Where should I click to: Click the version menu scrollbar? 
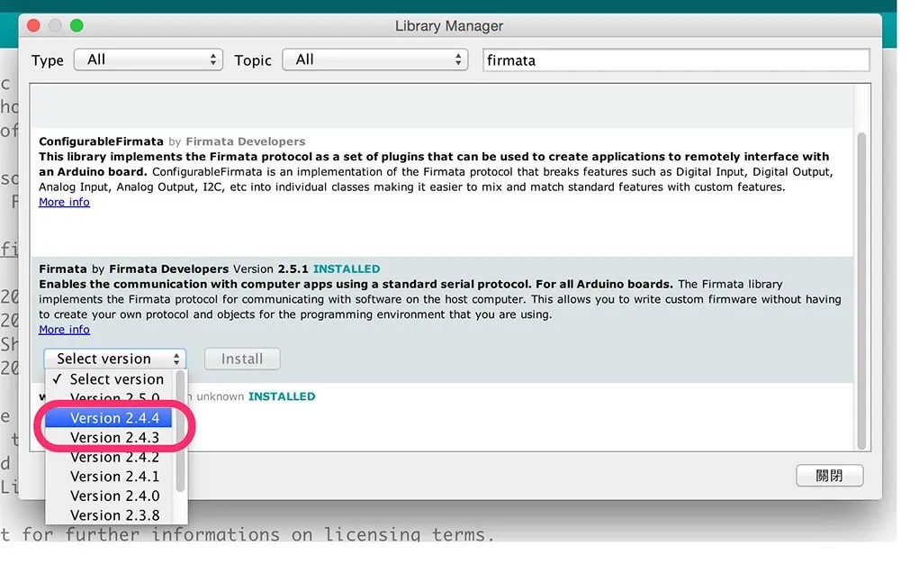tap(181, 432)
